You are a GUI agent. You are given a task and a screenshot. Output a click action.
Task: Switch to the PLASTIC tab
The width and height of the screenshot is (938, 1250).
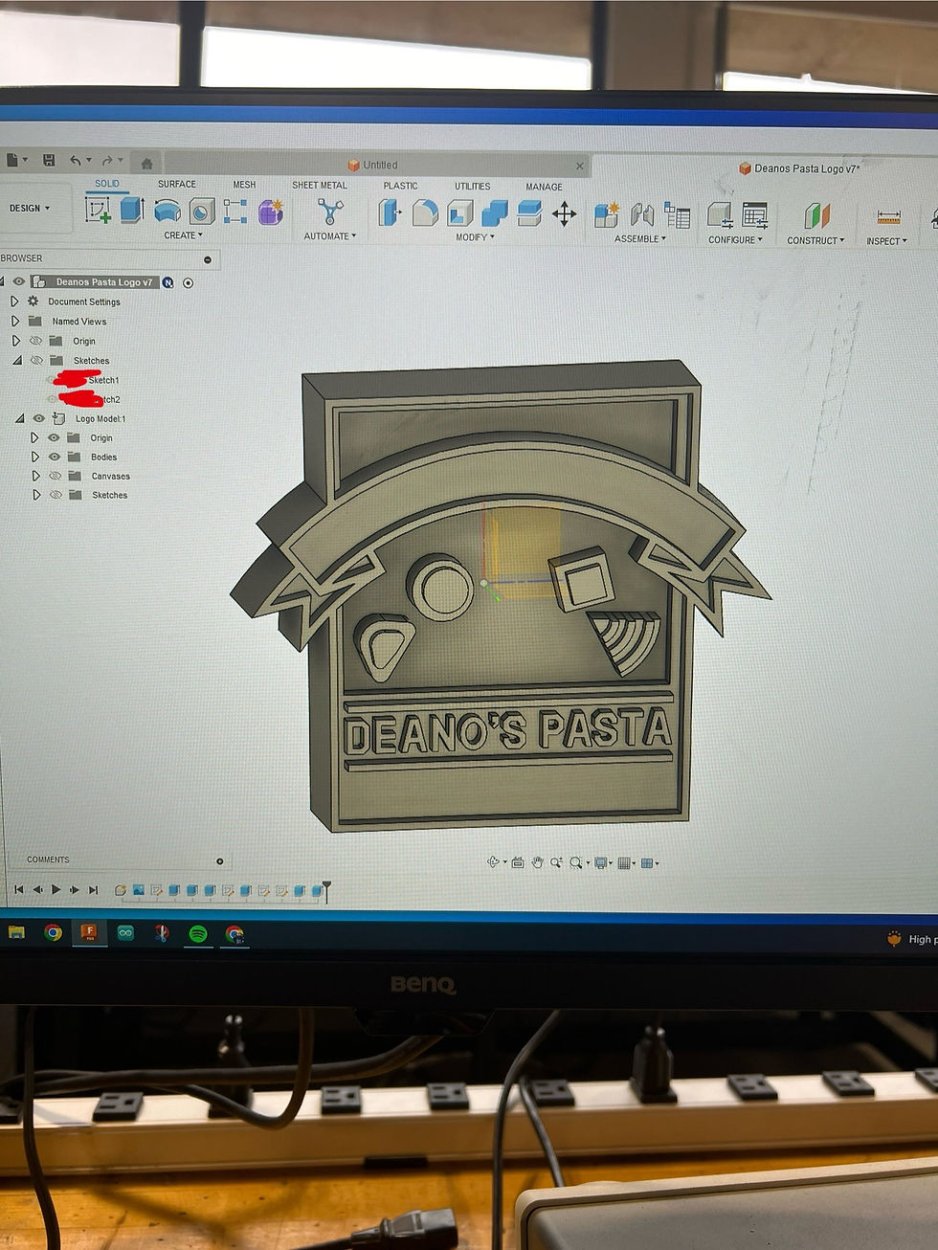[400, 186]
